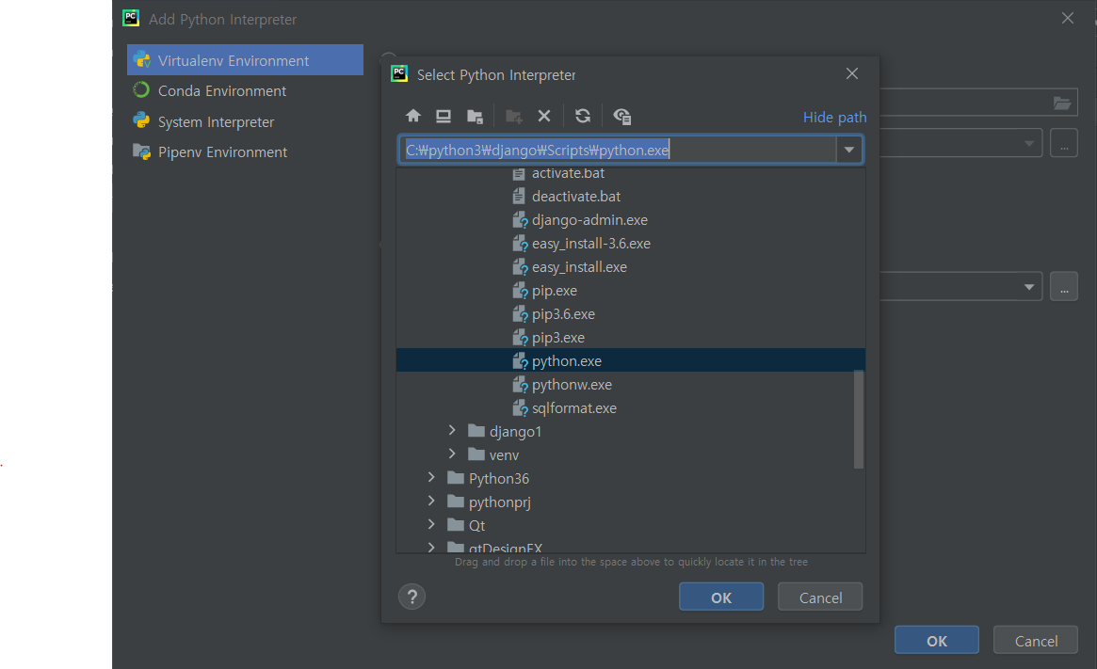The image size is (1097, 669).
Task: Open upper combo box dropdown in background window
Action: [x=1029, y=143]
